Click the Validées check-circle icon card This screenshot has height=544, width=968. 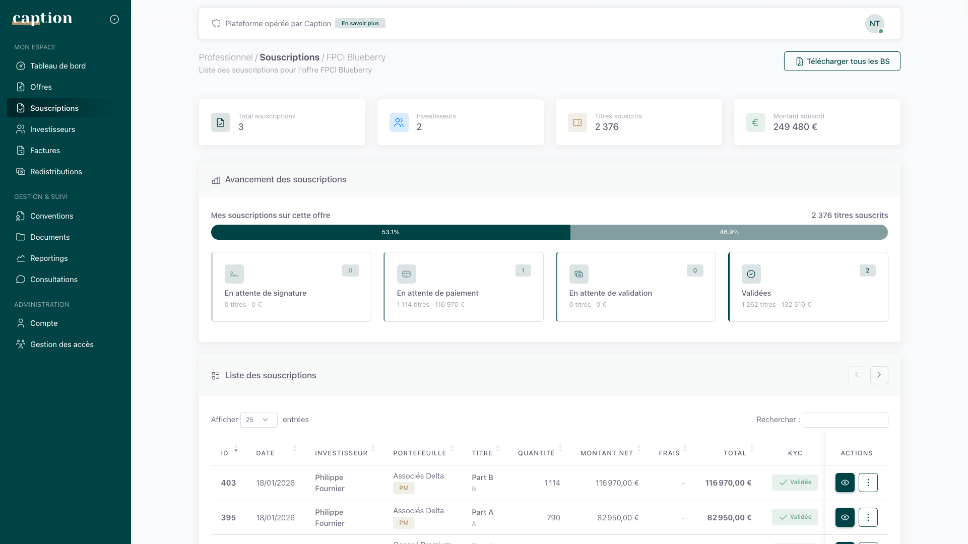(751, 274)
